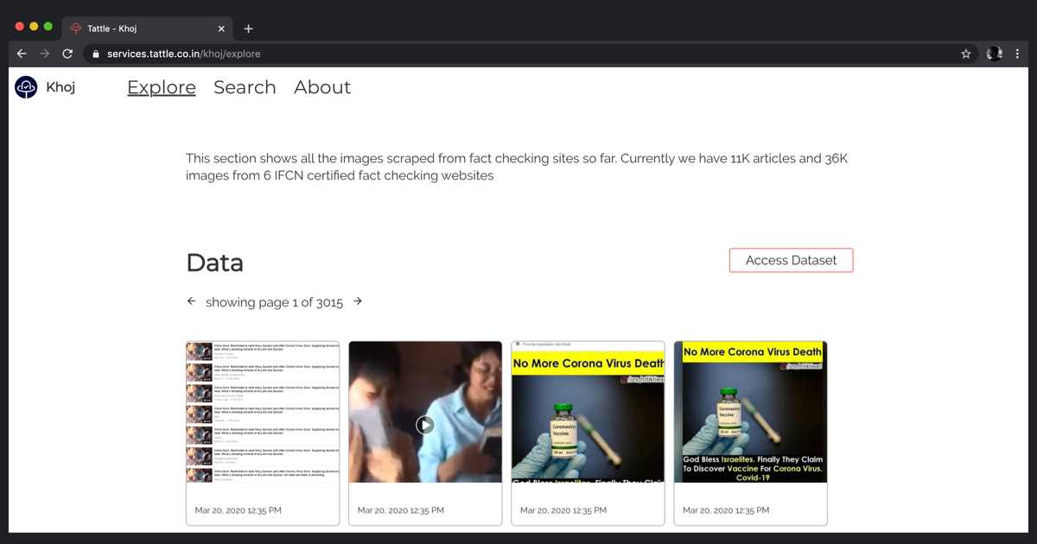Select the Tattle - Khoj browser tab

147,28
